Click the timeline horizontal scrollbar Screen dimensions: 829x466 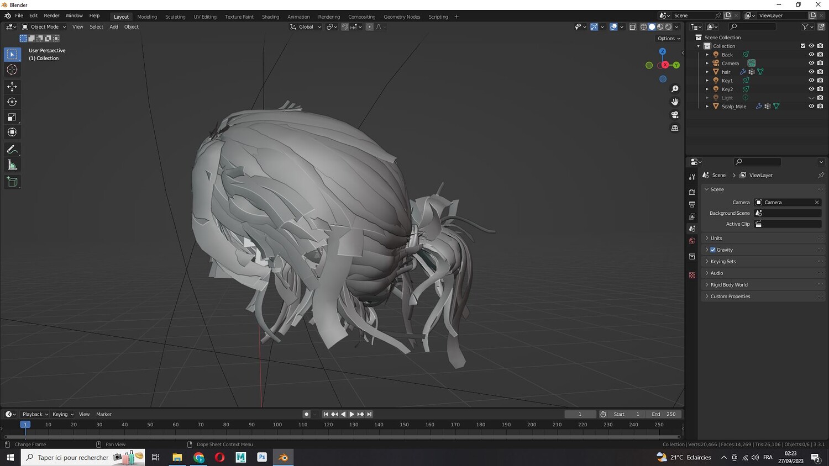pos(342,436)
